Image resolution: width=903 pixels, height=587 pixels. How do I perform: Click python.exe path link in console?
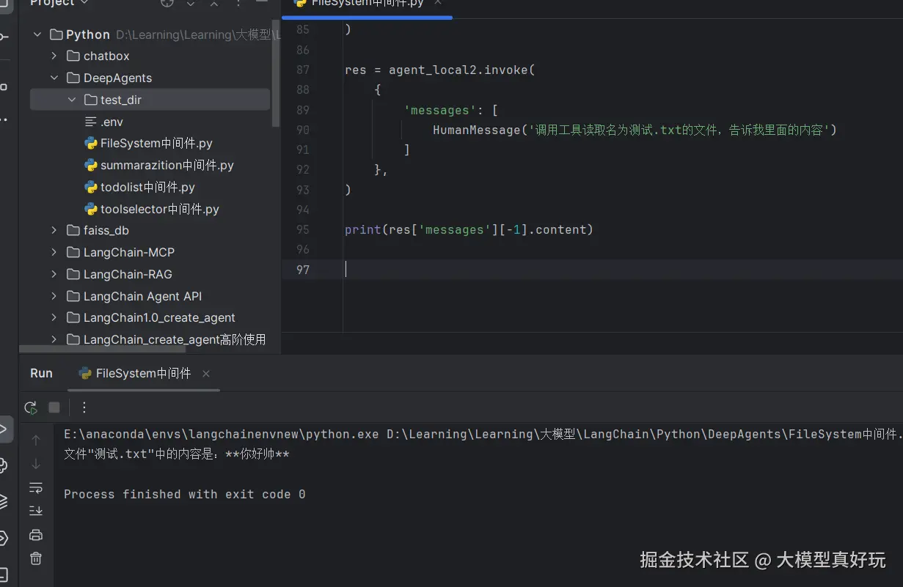click(x=222, y=435)
